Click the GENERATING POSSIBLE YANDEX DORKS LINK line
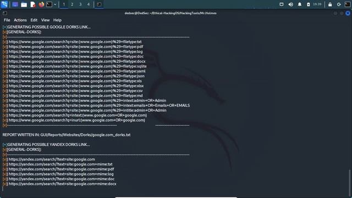Screen dimensions: 352x198 [x=46, y=145]
